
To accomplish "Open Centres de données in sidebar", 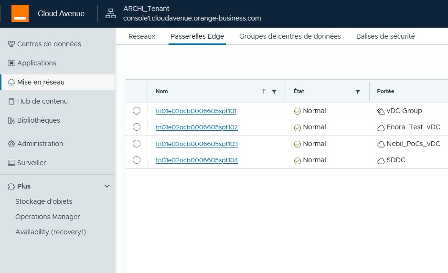I will pos(49,44).
